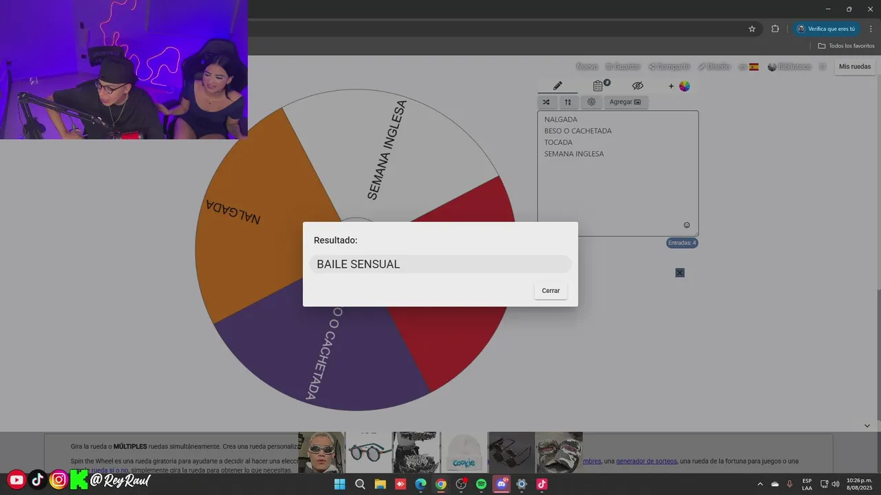Sort the wheel entries

(568, 102)
